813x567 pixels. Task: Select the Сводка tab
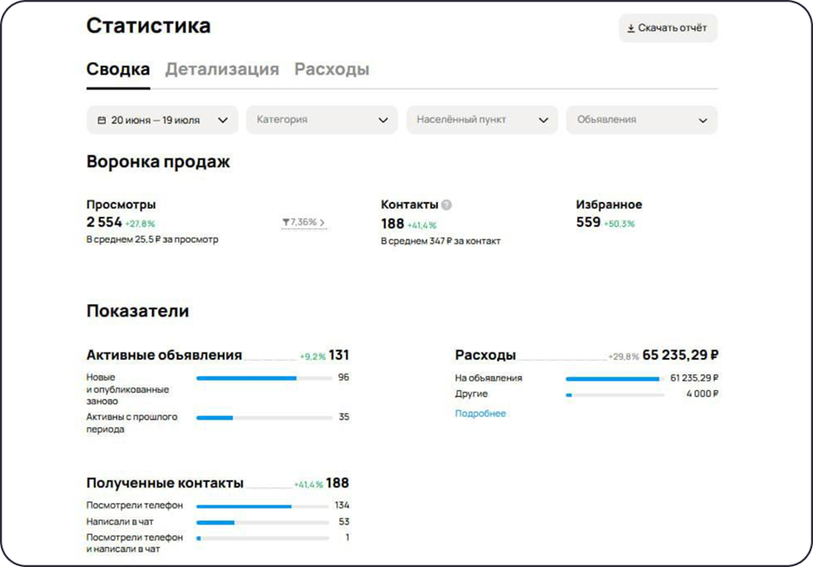[117, 69]
